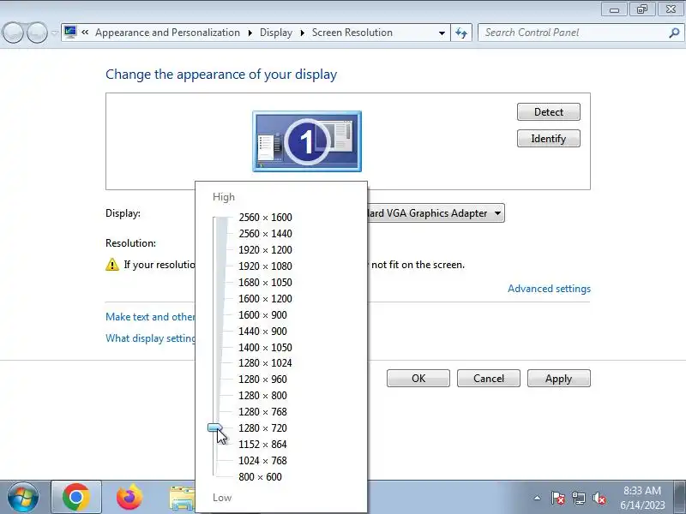Set slider to 2560 × 1440
The image size is (686, 514).
click(265, 233)
